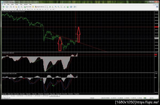
Task: Open the Window menu
Action: (x=26, y=4)
